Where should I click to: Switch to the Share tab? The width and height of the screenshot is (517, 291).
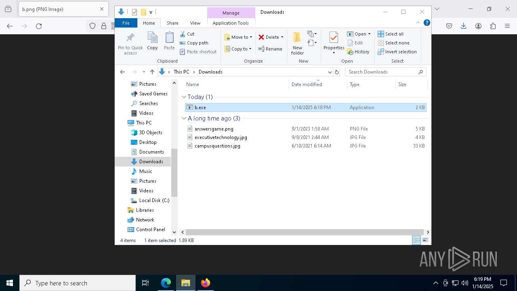point(172,23)
